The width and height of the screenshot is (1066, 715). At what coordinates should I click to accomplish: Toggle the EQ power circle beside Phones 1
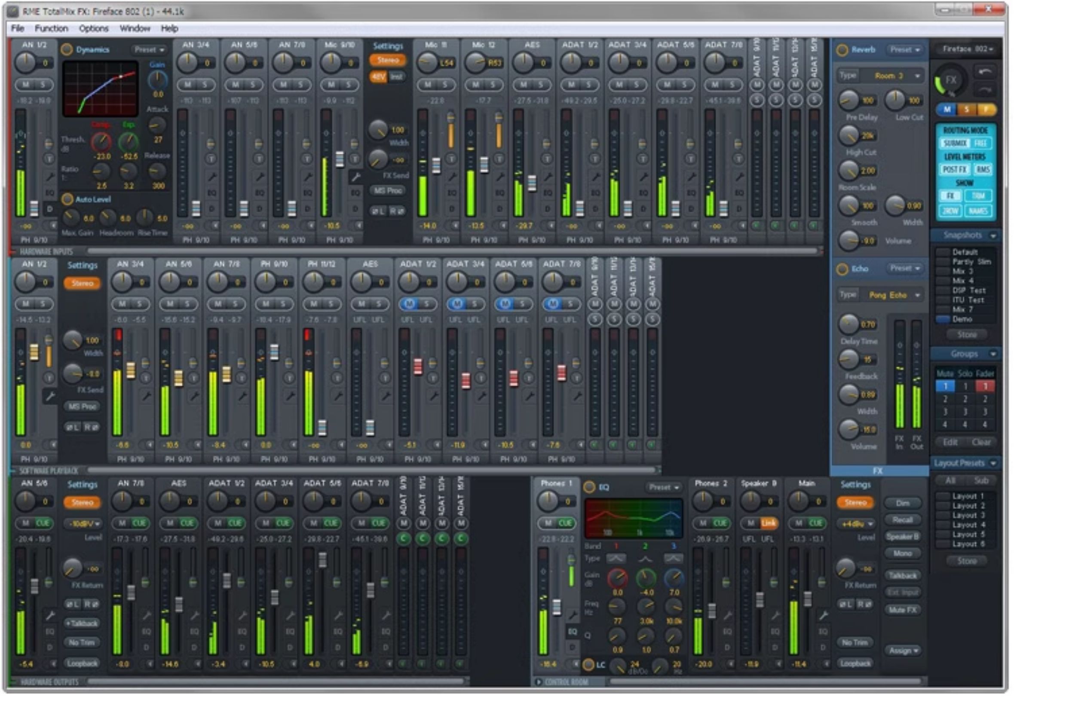click(x=589, y=487)
